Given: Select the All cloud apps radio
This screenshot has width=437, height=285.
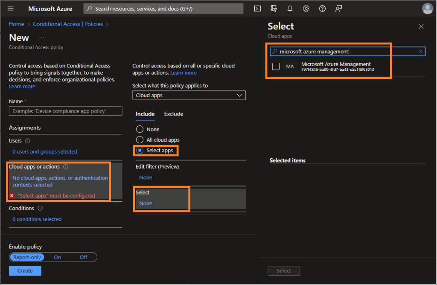Looking at the screenshot, I should point(140,140).
